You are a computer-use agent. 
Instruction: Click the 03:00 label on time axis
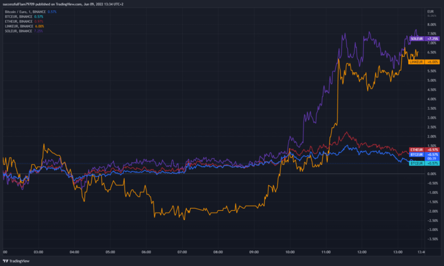[39, 252]
